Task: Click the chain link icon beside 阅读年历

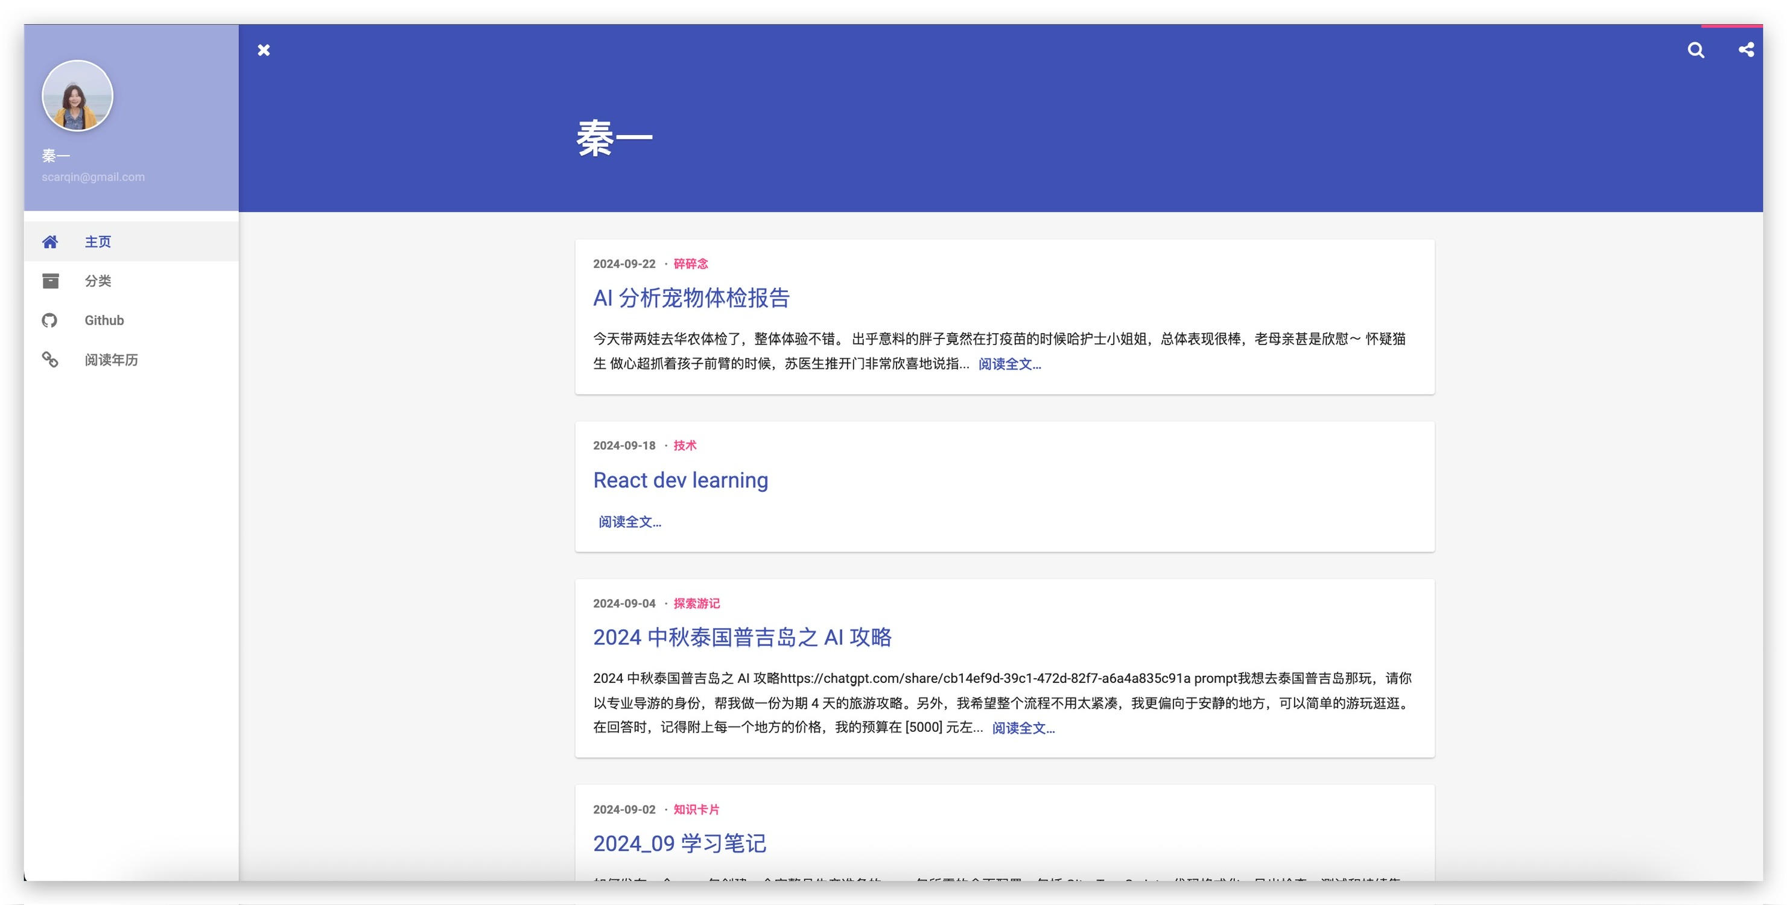Action: coord(50,359)
